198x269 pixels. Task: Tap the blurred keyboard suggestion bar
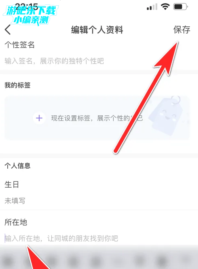tap(99, 257)
